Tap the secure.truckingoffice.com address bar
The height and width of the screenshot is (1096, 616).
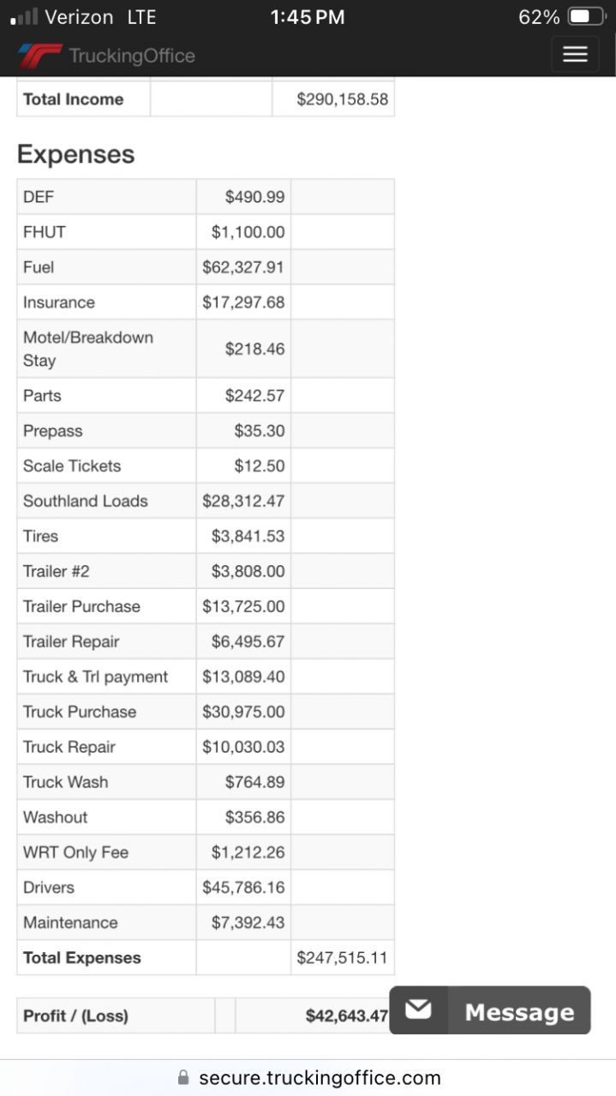(x=319, y=1077)
